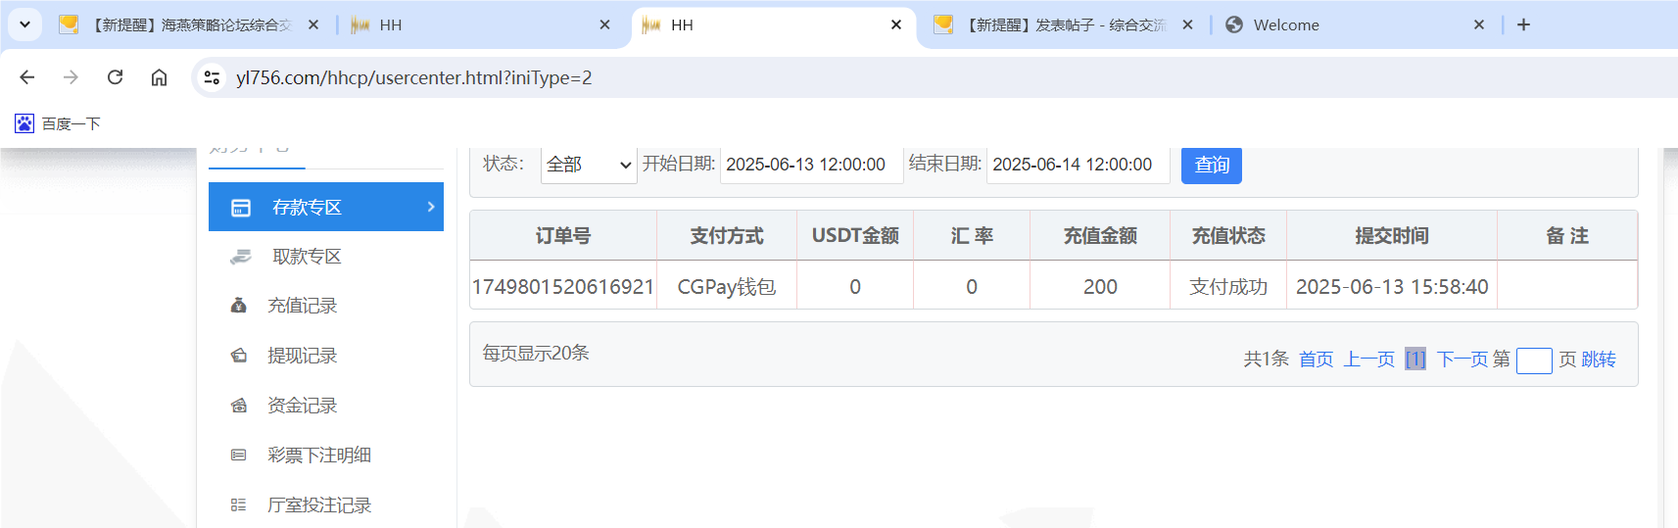Viewport: 1678px width, 528px height.
Task: Click the 取款专区 hand icon
Action: [x=240, y=257]
